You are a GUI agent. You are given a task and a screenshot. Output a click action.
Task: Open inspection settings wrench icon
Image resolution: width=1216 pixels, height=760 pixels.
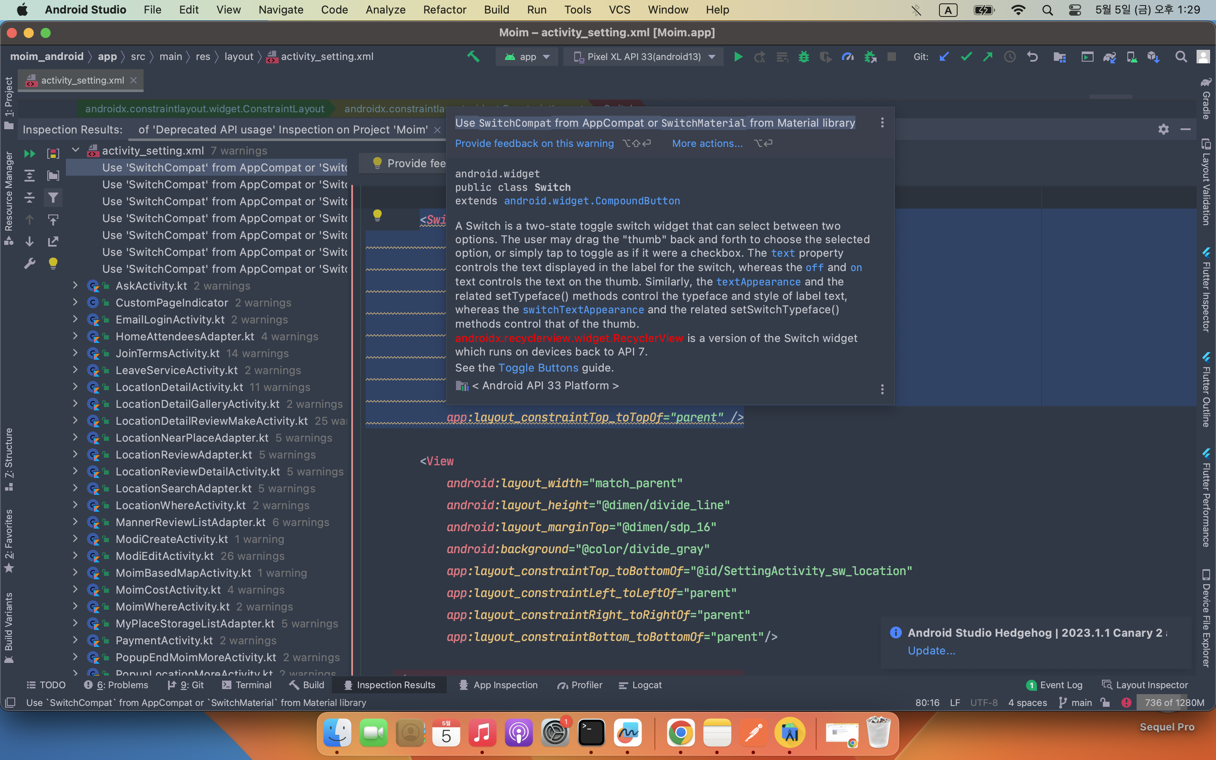[30, 263]
